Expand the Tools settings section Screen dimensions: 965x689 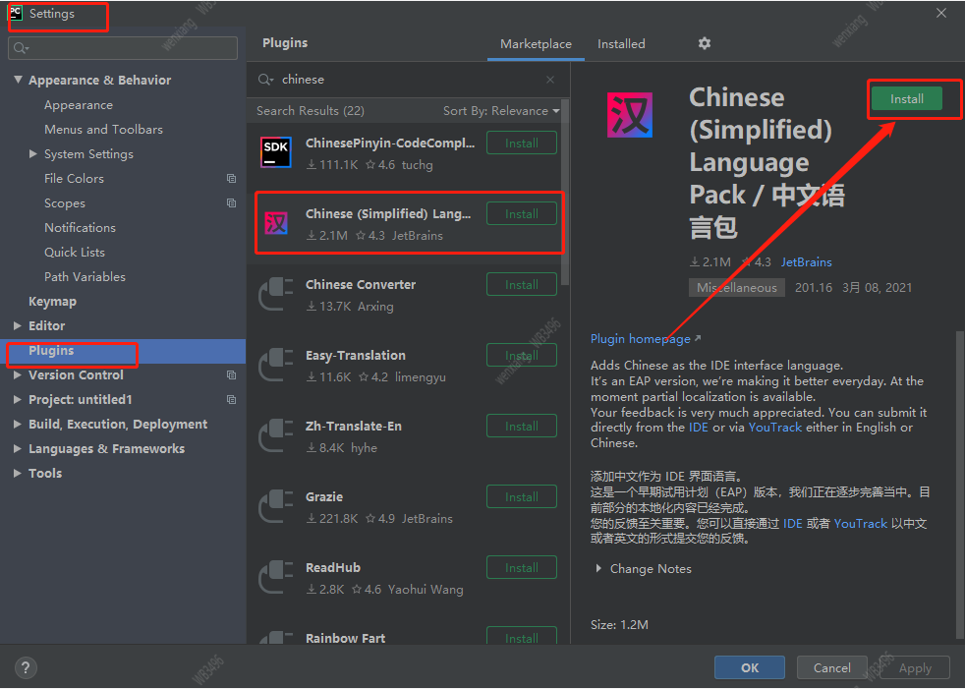pos(18,473)
